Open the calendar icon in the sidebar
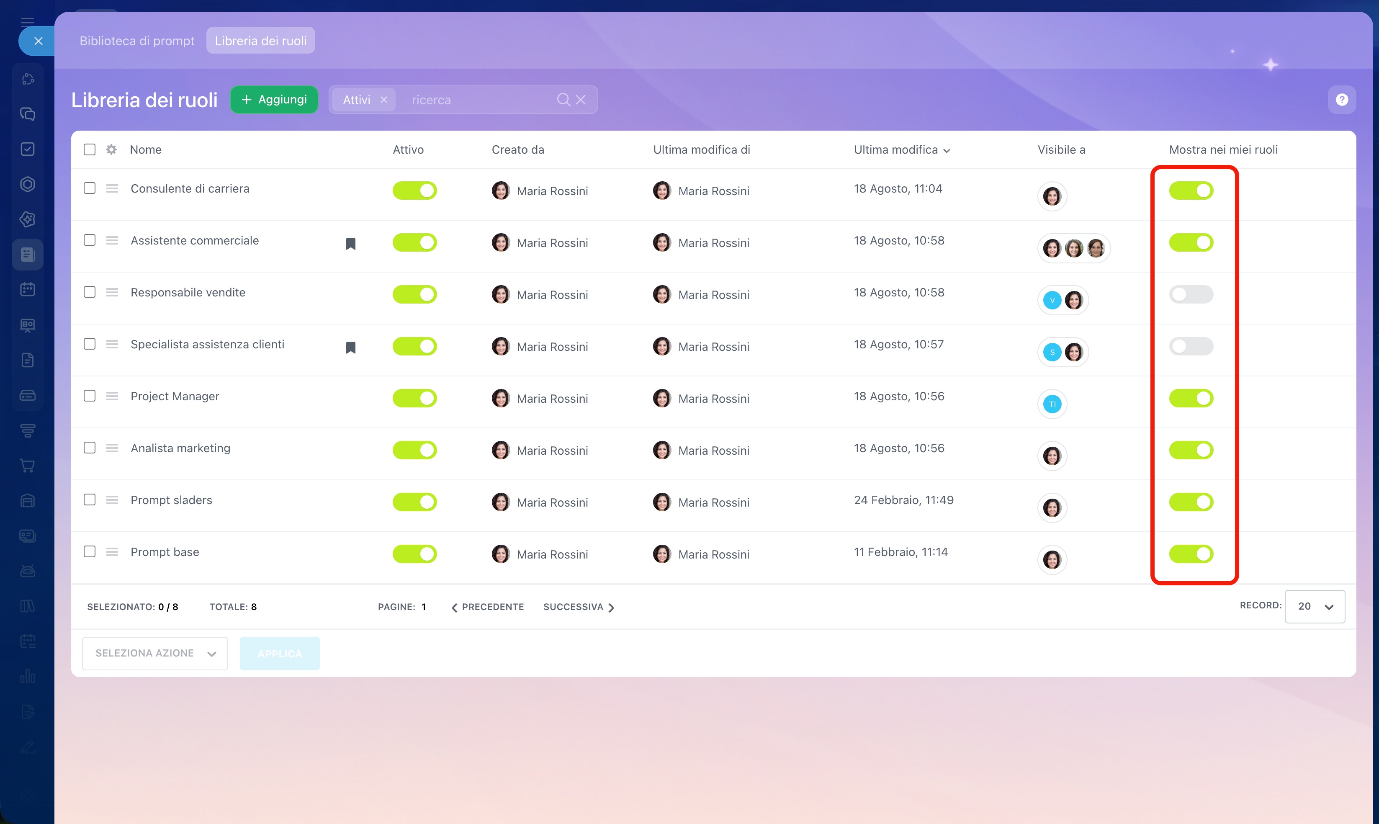 click(28, 289)
